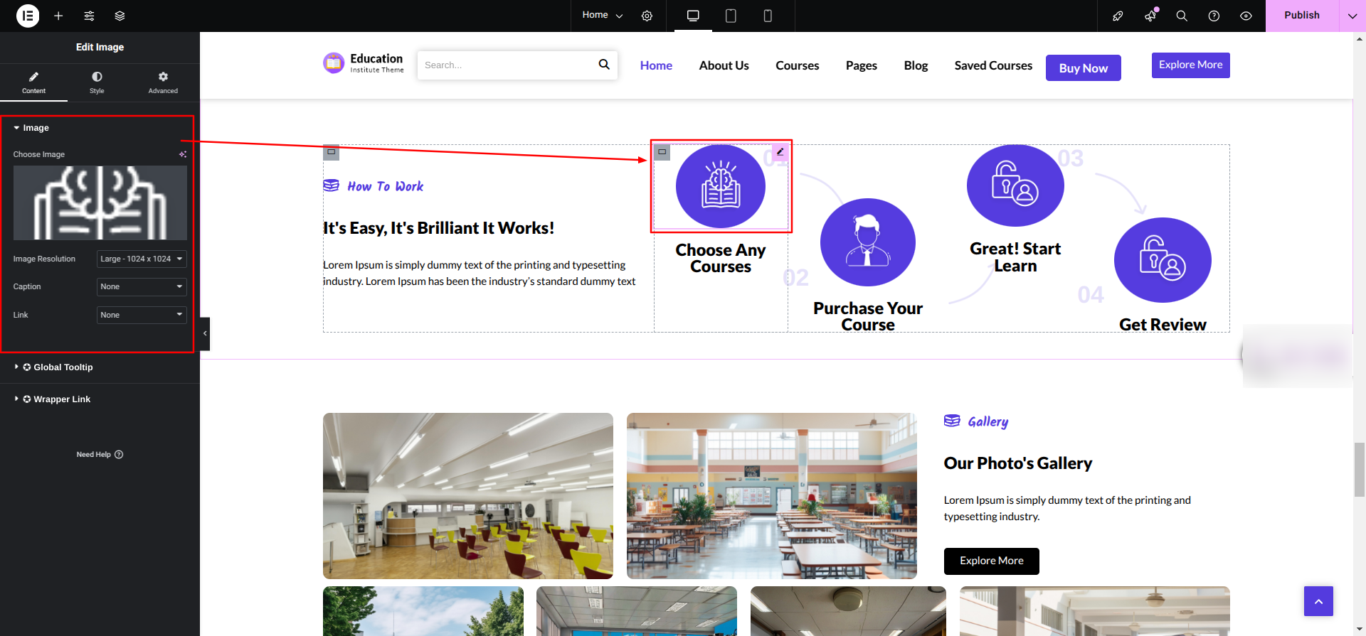Click the AI sparkle icon beside Choose Image
The height and width of the screenshot is (636, 1366).
[x=183, y=154]
